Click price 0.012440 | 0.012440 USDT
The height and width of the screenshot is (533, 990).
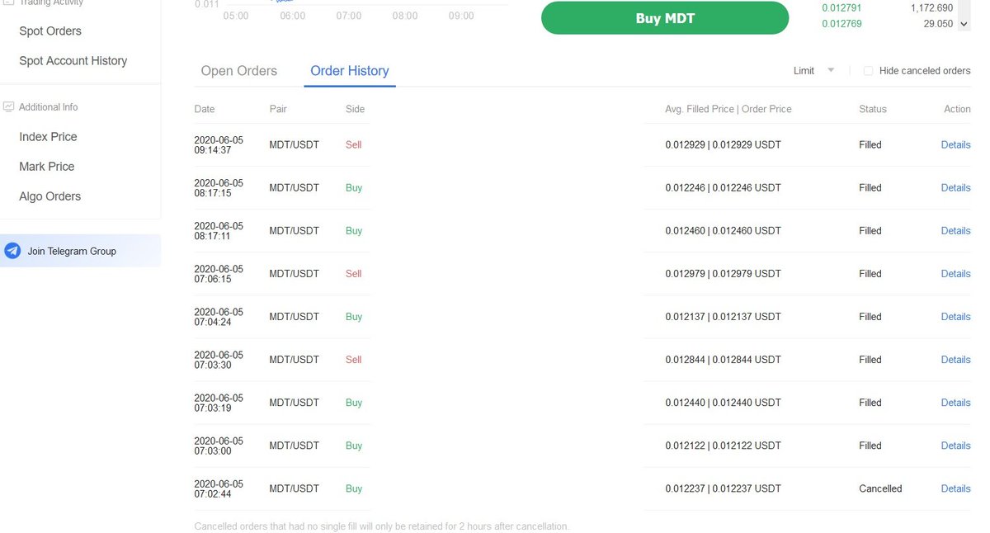(723, 403)
